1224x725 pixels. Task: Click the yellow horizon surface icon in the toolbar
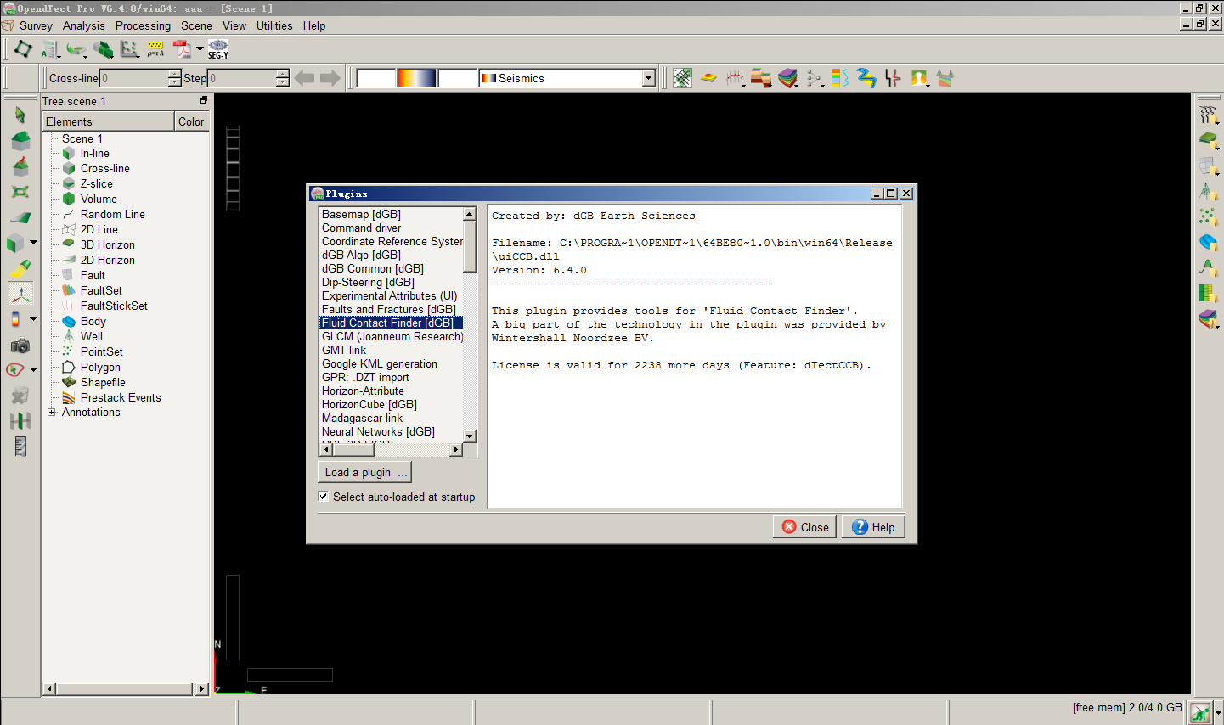[708, 78]
